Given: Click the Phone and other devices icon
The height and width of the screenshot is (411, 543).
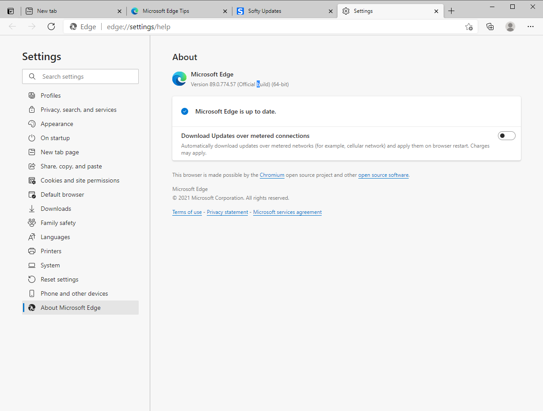Looking at the screenshot, I should [x=32, y=293].
